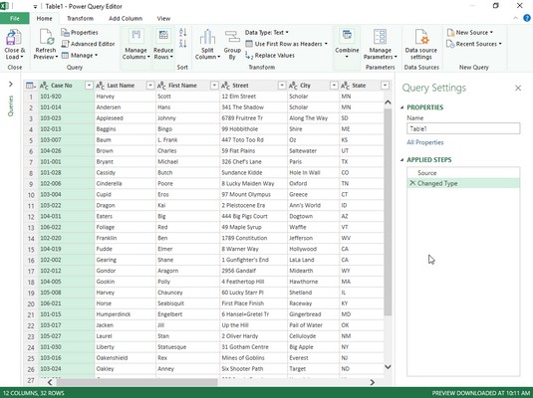Switch to the Add Column tab
Viewport: 533px width, 398px height.
(126, 18)
